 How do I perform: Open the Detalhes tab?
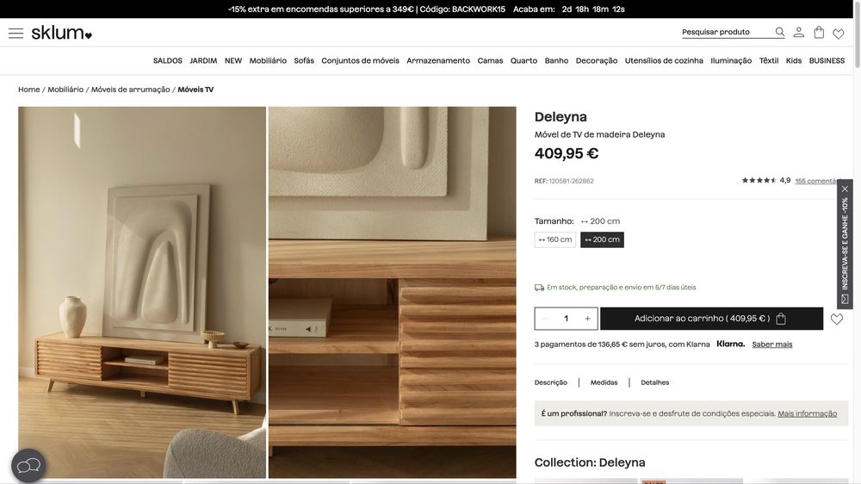click(x=655, y=382)
